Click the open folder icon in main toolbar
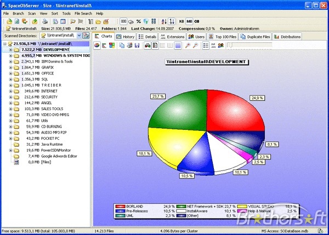Image resolution: width=329 pixels, height=235 pixels. [98, 21]
